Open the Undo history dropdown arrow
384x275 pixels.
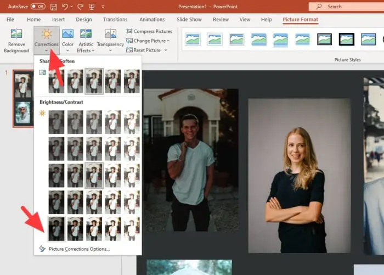(x=72, y=7)
